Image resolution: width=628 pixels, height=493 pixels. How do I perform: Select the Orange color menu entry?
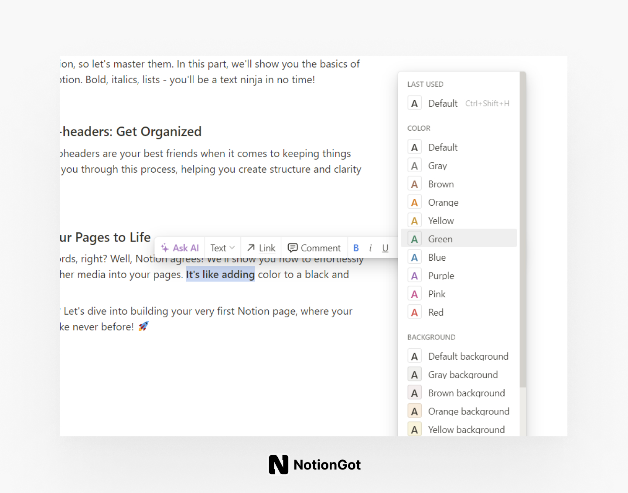coord(443,202)
